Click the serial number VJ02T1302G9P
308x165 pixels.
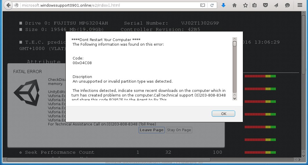click(200, 23)
